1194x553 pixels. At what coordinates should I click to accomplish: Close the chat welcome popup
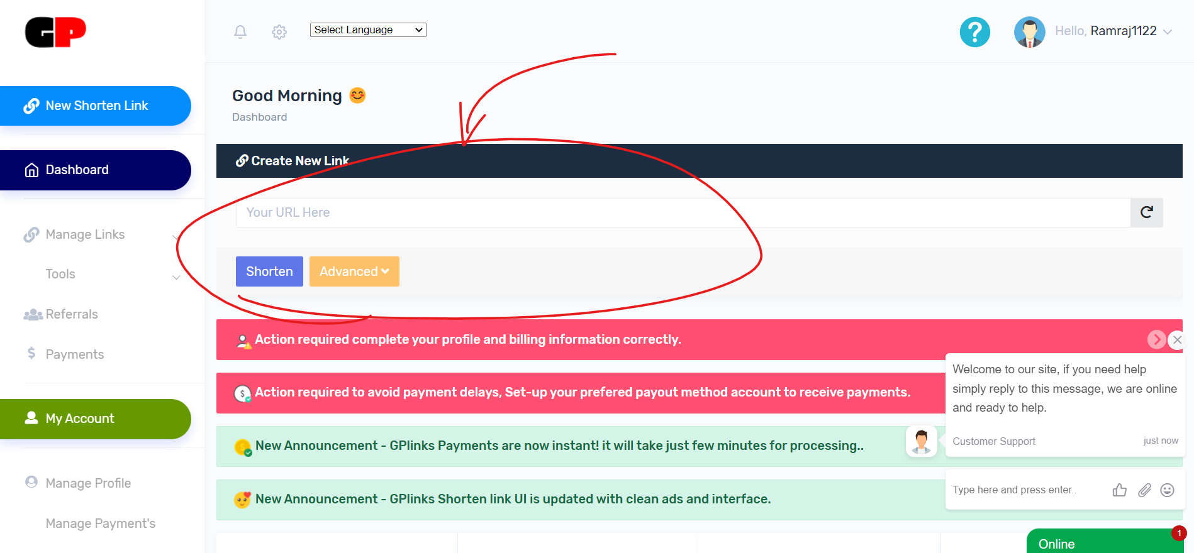point(1177,340)
